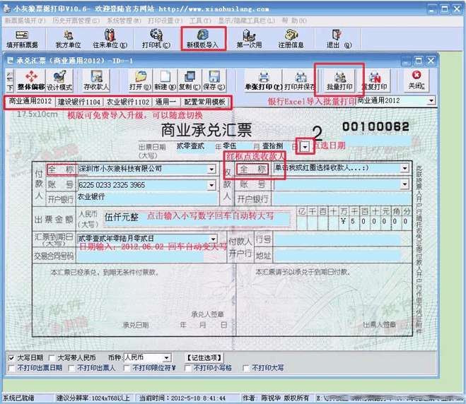
Task: Open 我方单位 from the main toolbar
Action: (68, 39)
